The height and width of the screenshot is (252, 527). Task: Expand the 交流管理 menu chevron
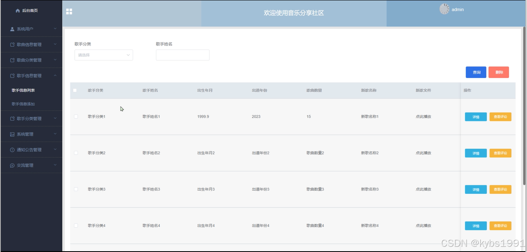pos(55,166)
